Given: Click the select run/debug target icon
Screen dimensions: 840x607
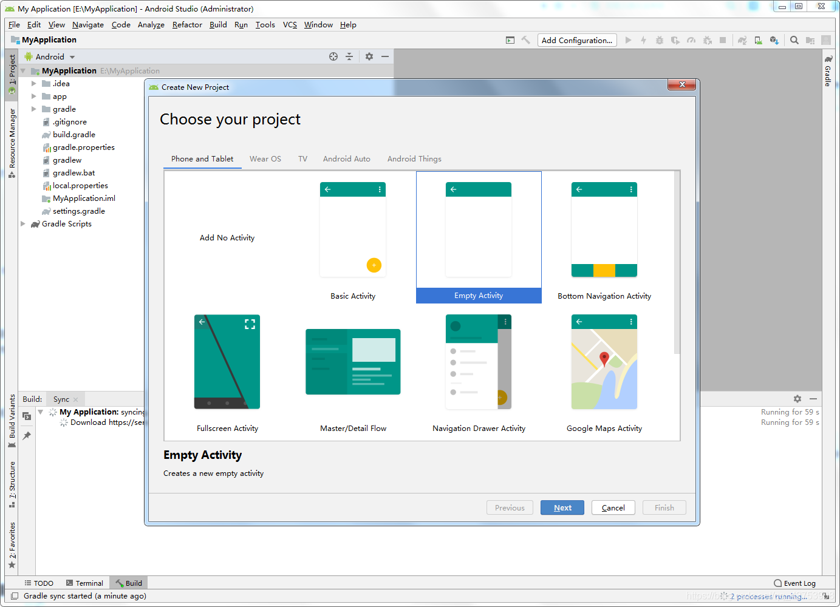Looking at the screenshot, I should click(x=510, y=40).
